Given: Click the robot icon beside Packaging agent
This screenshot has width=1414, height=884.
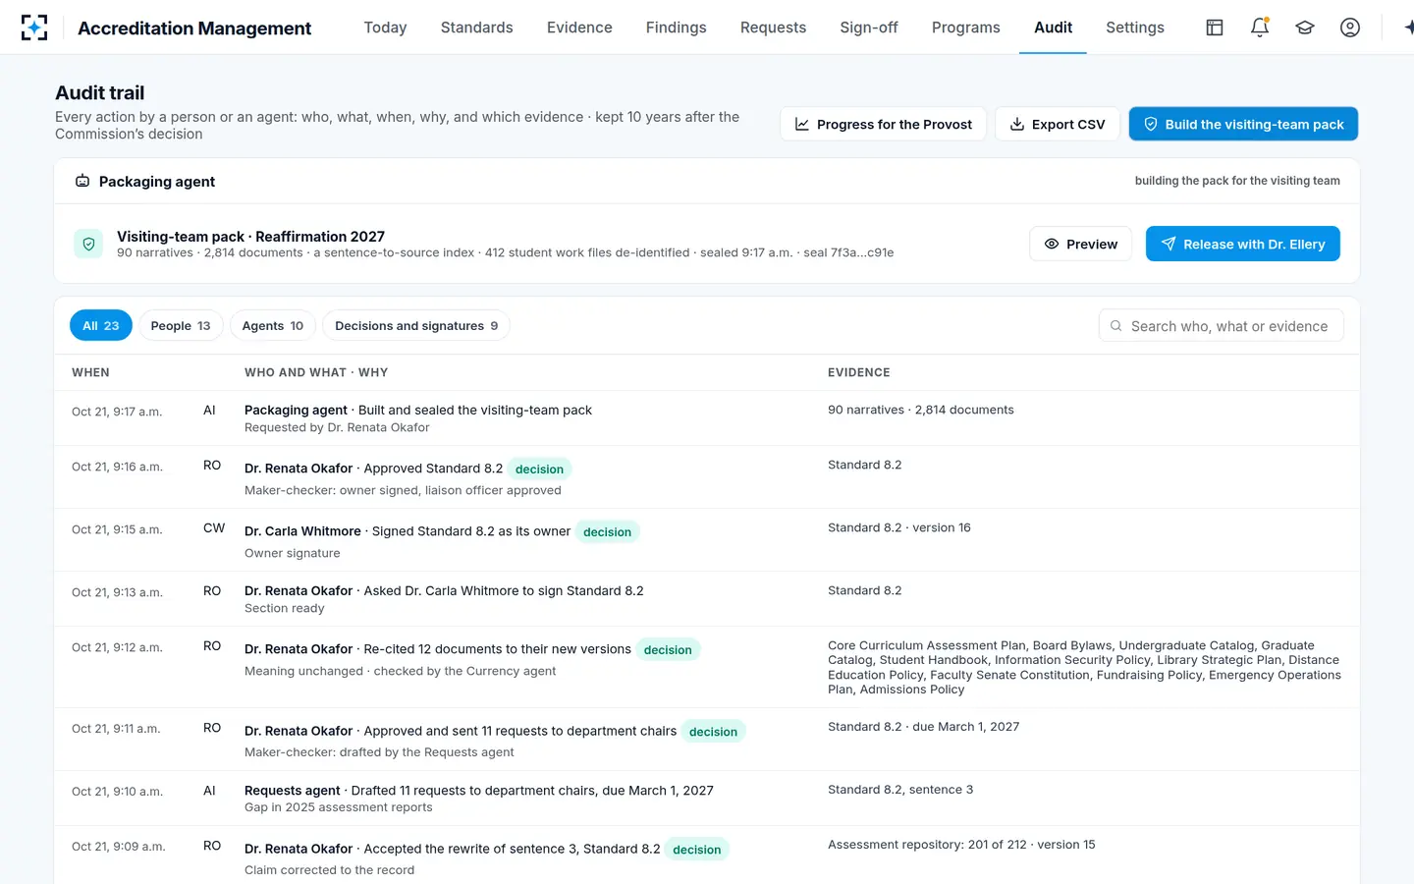Looking at the screenshot, I should pos(82,181).
